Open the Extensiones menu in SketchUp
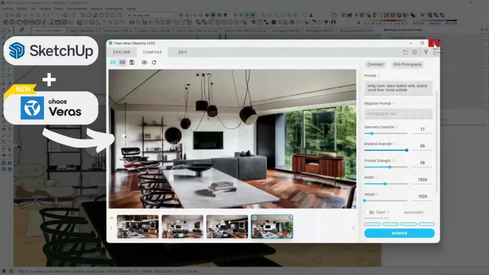 point(114,9)
